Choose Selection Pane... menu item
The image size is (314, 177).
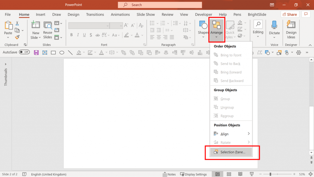coord(231,152)
